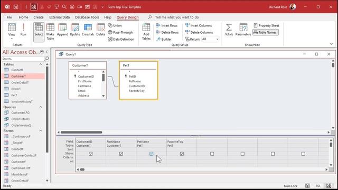Image resolution: width=338 pixels, height=190 pixels.
Task: Open the Add Tables pane
Action: (x=146, y=32)
